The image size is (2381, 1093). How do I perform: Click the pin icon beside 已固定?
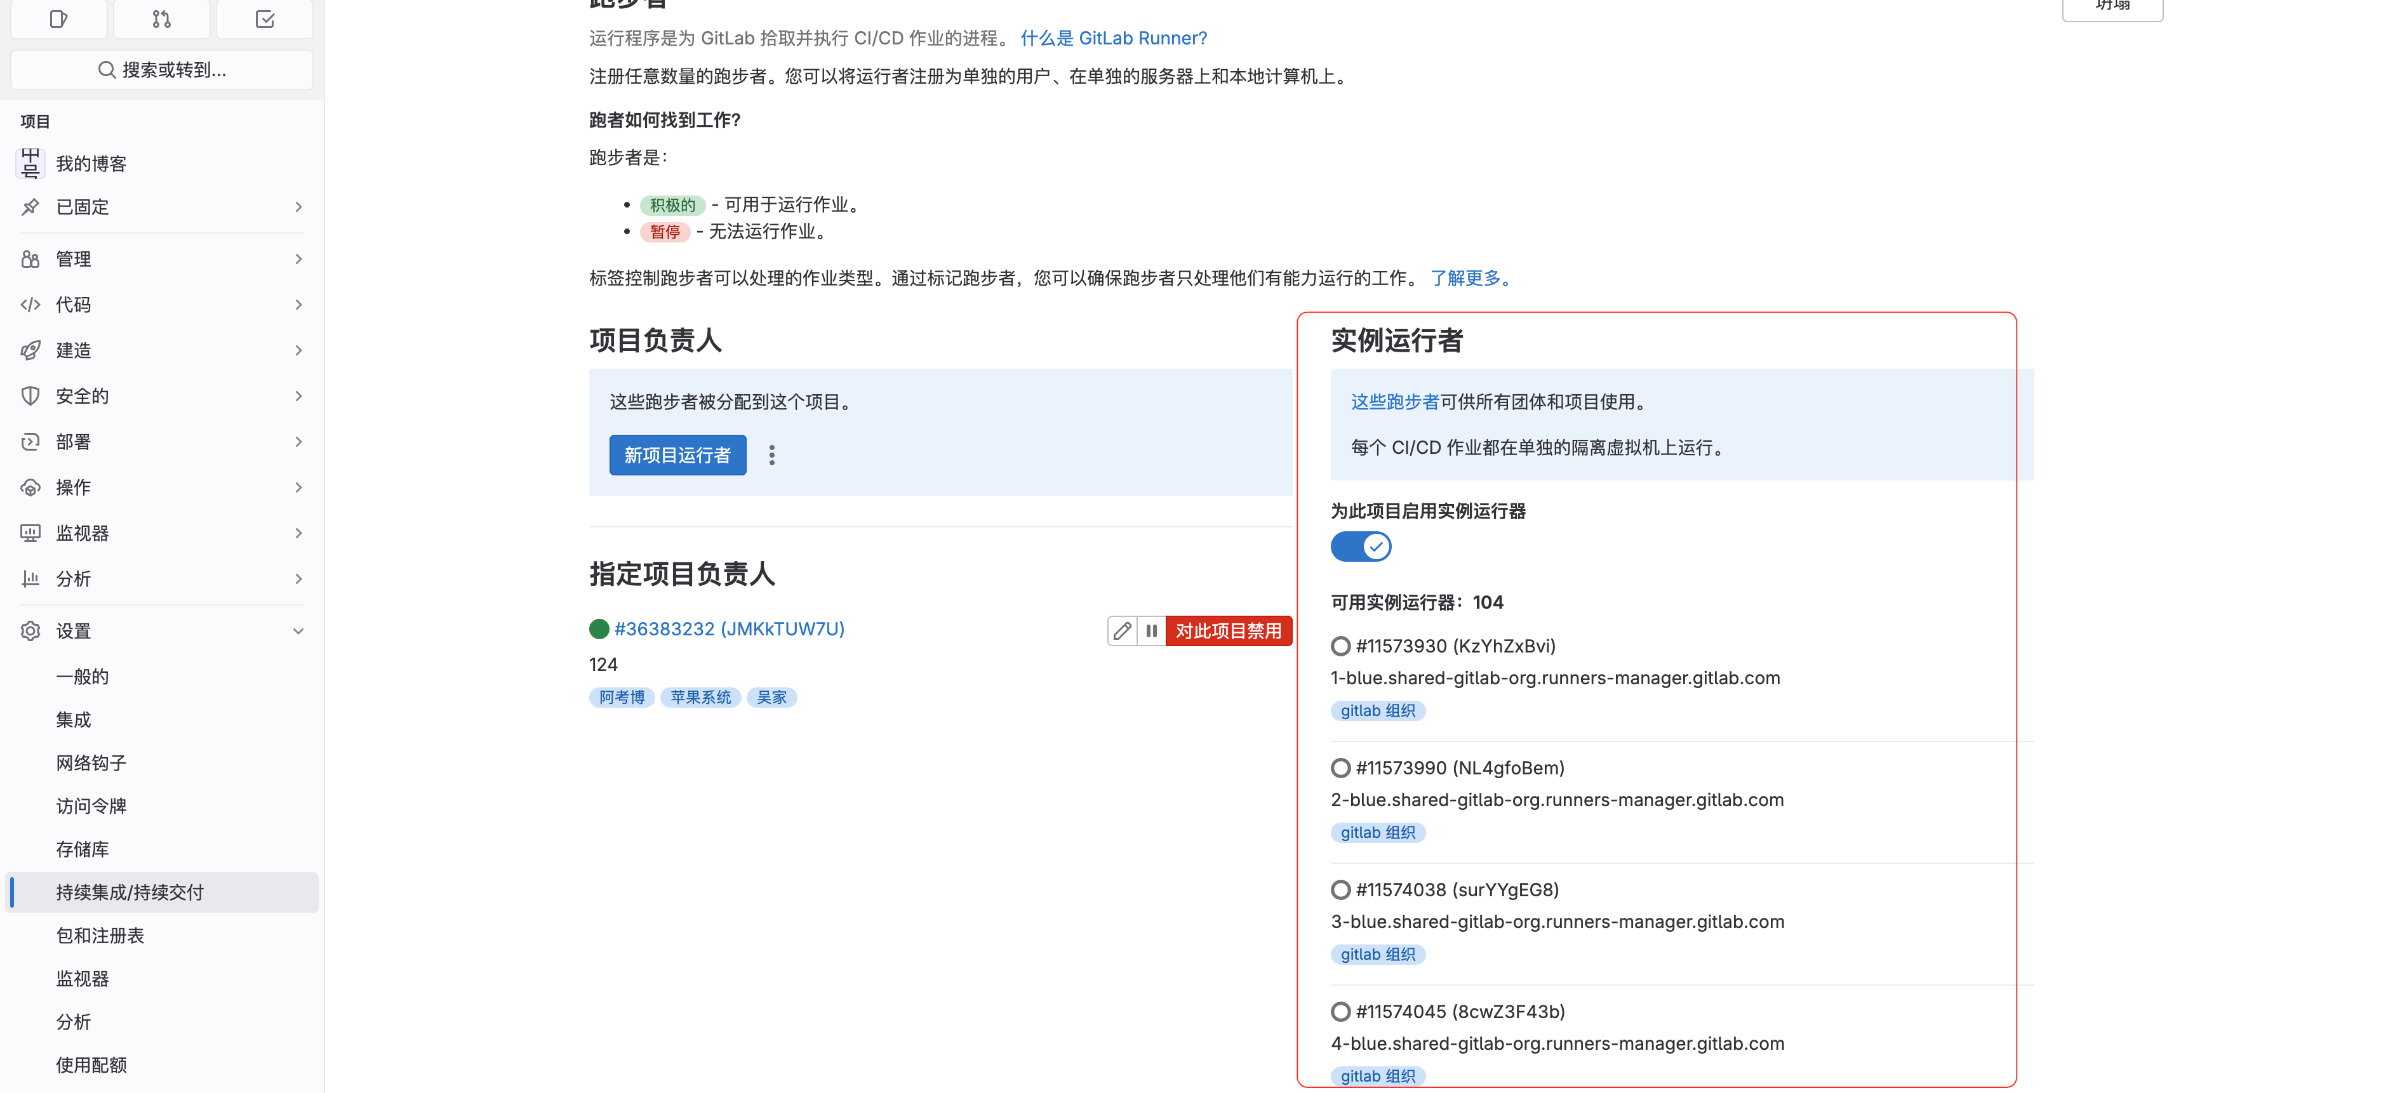click(x=30, y=207)
